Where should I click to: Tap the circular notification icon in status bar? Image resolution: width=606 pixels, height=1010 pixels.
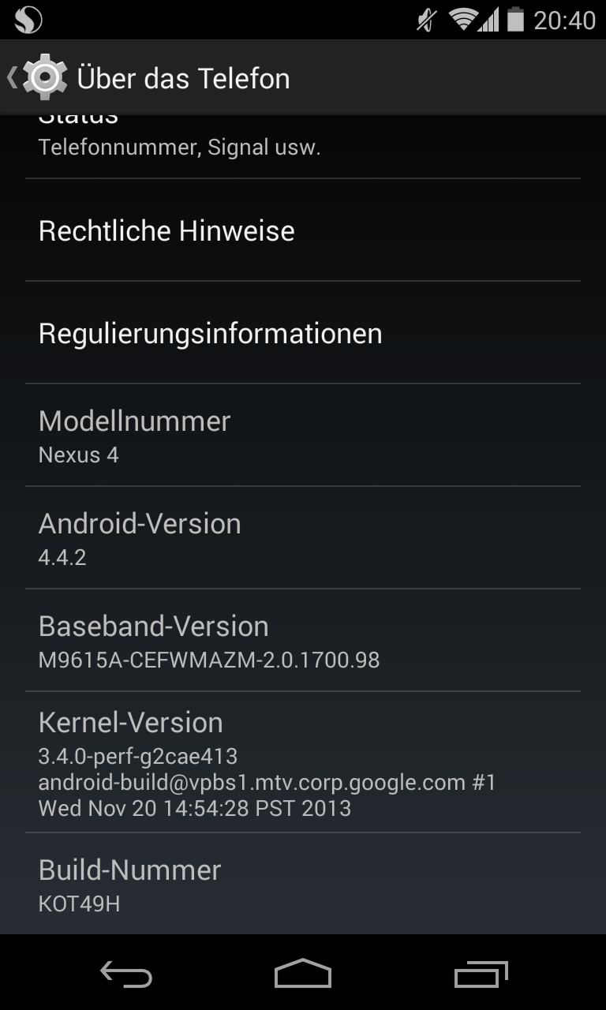(x=28, y=20)
